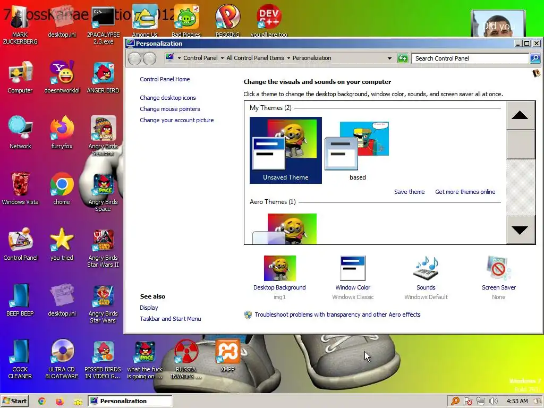Troubleshoot transparency and Aero effects link
Image resolution: width=544 pixels, height=408 pixels.
pos(337,314)
